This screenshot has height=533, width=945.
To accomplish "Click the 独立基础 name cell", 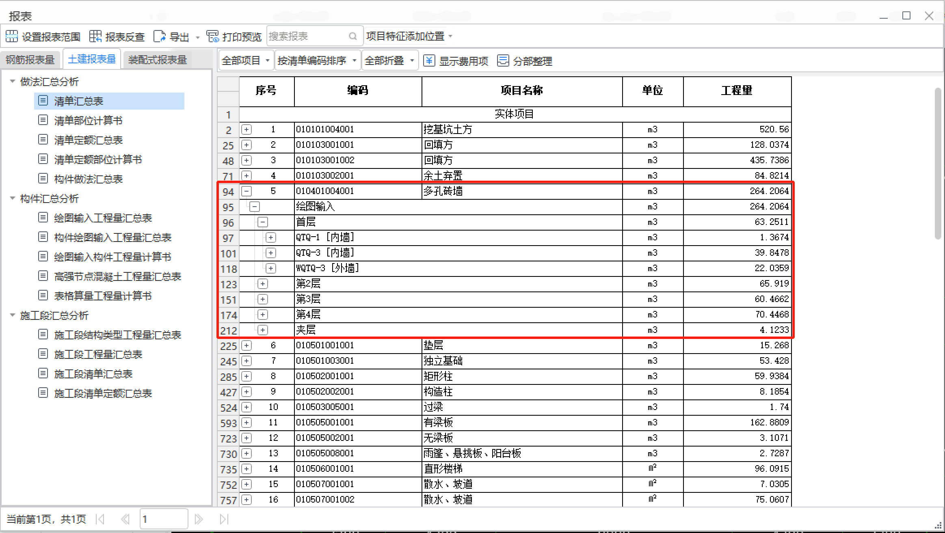I will tap(522, 361).
